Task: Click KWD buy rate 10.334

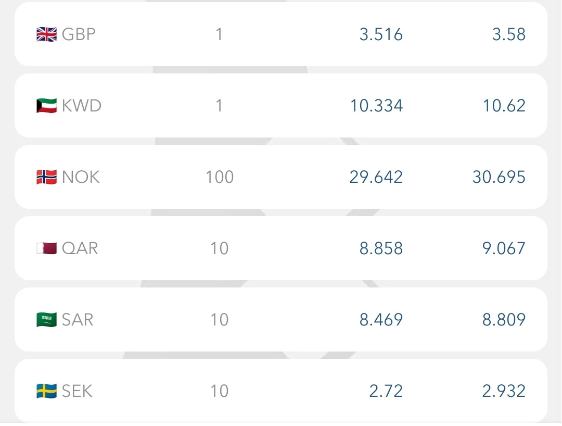Action: (376, 106)
